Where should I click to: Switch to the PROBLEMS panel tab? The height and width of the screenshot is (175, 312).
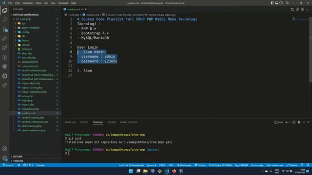point(70,122)
